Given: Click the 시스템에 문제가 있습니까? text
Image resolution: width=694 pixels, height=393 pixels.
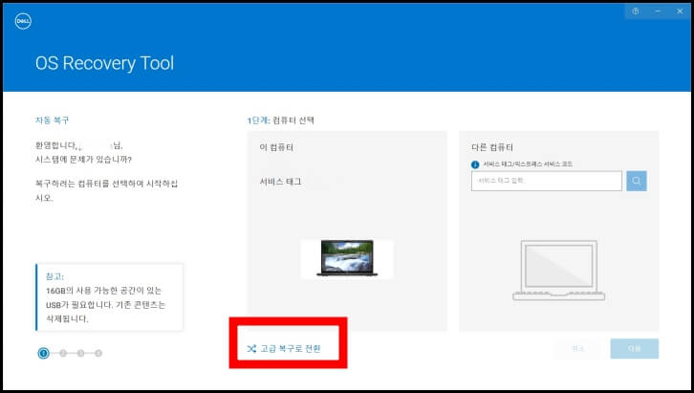Looking at the screenshot, I should coord(84,160).
